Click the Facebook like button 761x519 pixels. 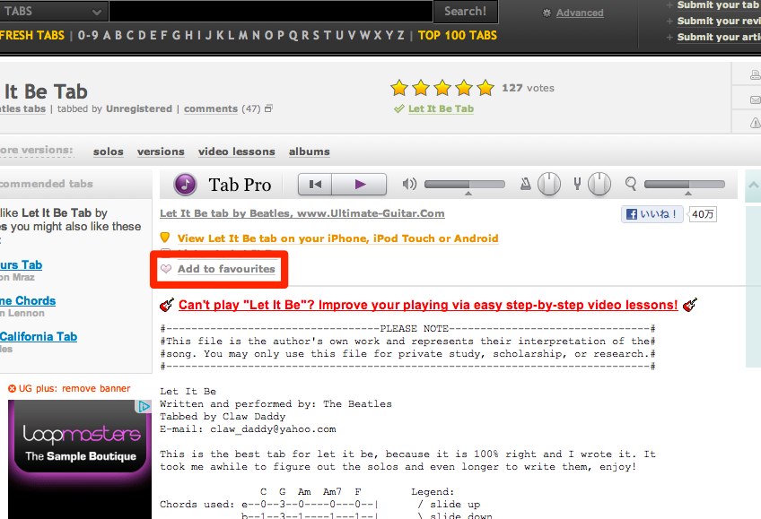click(x=652, y=214)
